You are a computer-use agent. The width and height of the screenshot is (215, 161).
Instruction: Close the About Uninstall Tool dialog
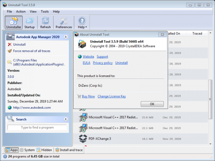(162, 34)
